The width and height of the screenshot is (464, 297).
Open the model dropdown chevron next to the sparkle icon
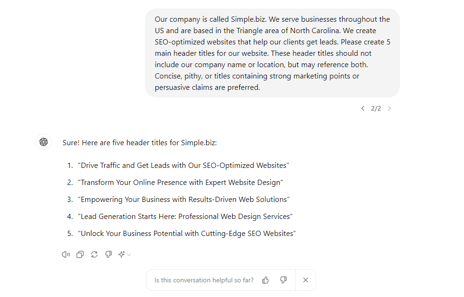129,254
